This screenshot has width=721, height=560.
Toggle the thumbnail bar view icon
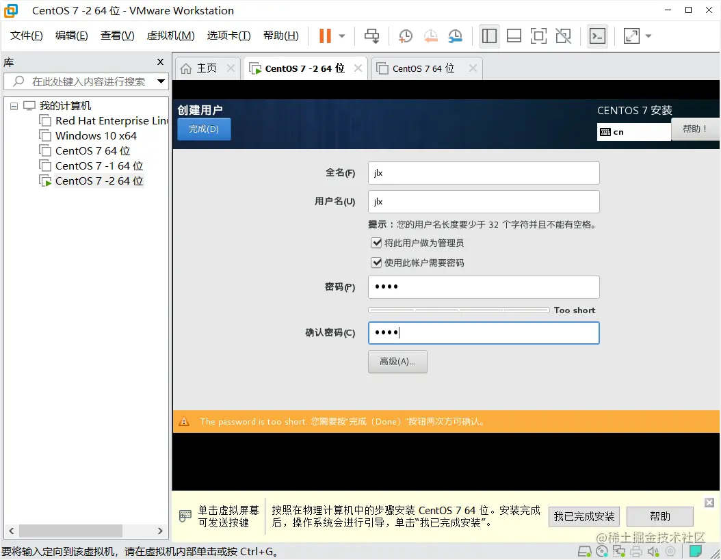(x=514, y=36)
